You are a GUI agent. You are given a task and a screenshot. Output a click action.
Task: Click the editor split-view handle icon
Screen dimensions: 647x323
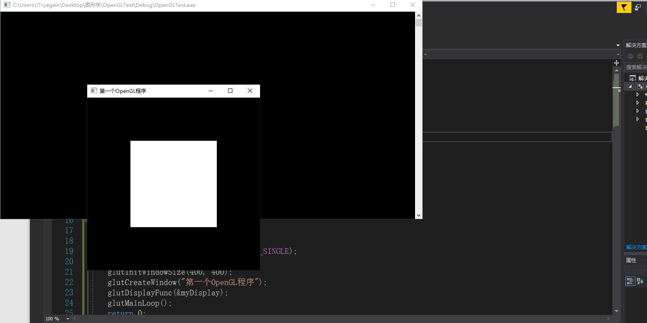(616, 63)
